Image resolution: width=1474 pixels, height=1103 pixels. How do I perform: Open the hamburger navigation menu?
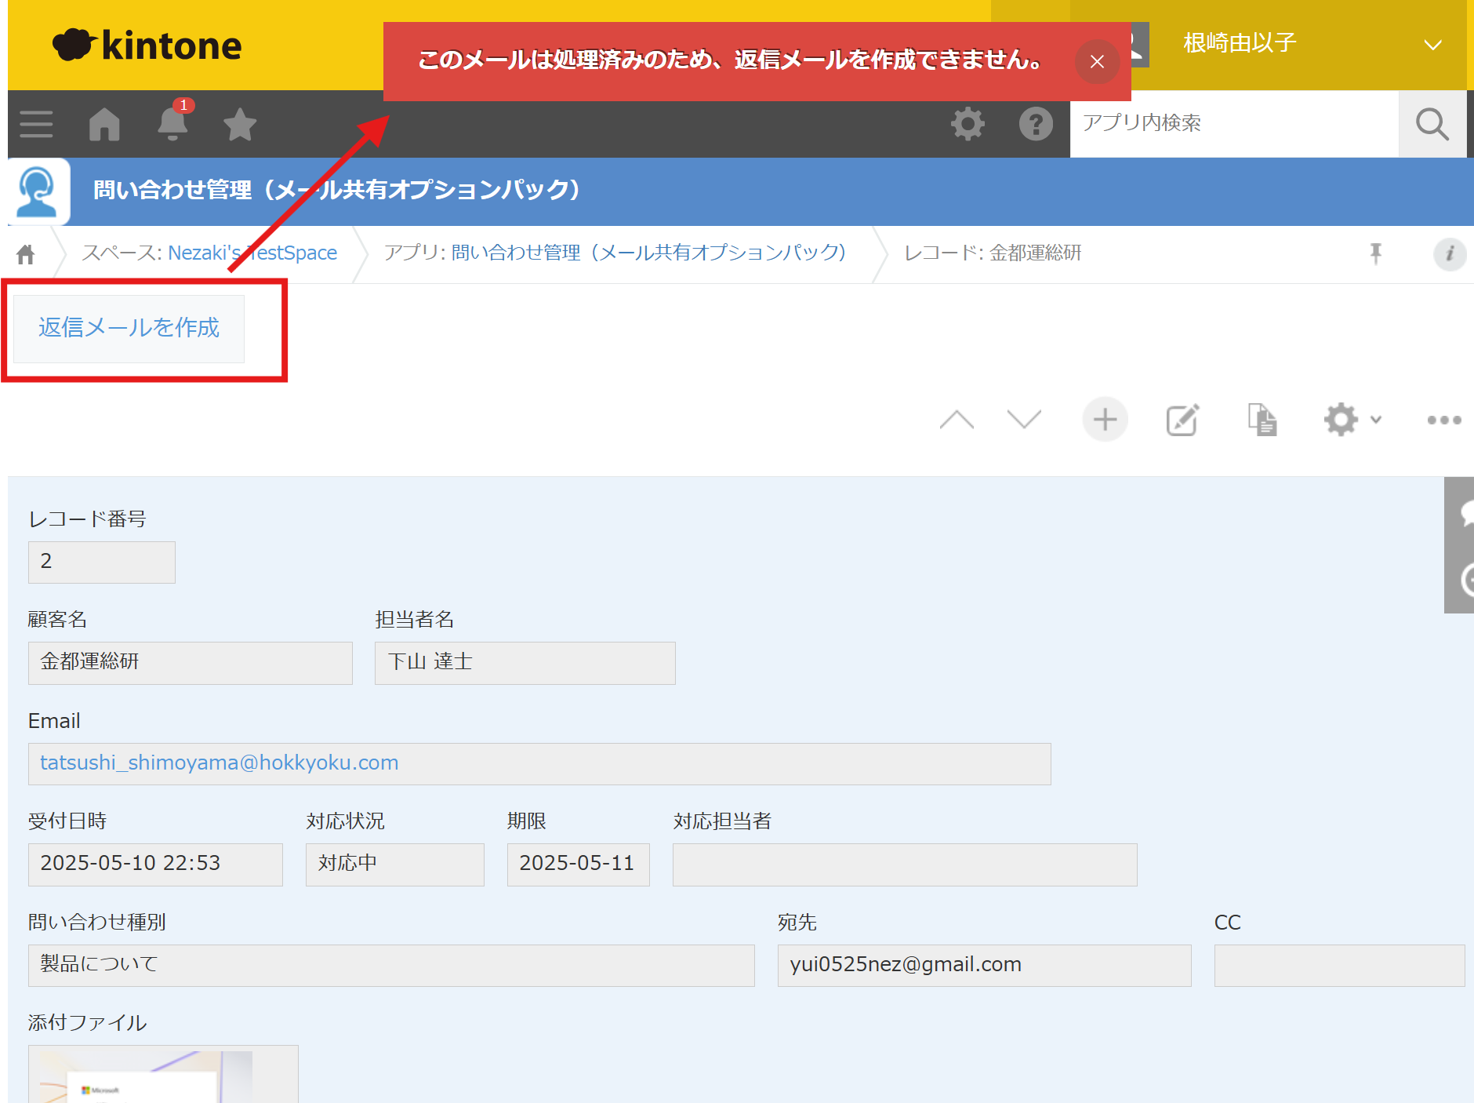pyautogui.click(x=35, y=123)
